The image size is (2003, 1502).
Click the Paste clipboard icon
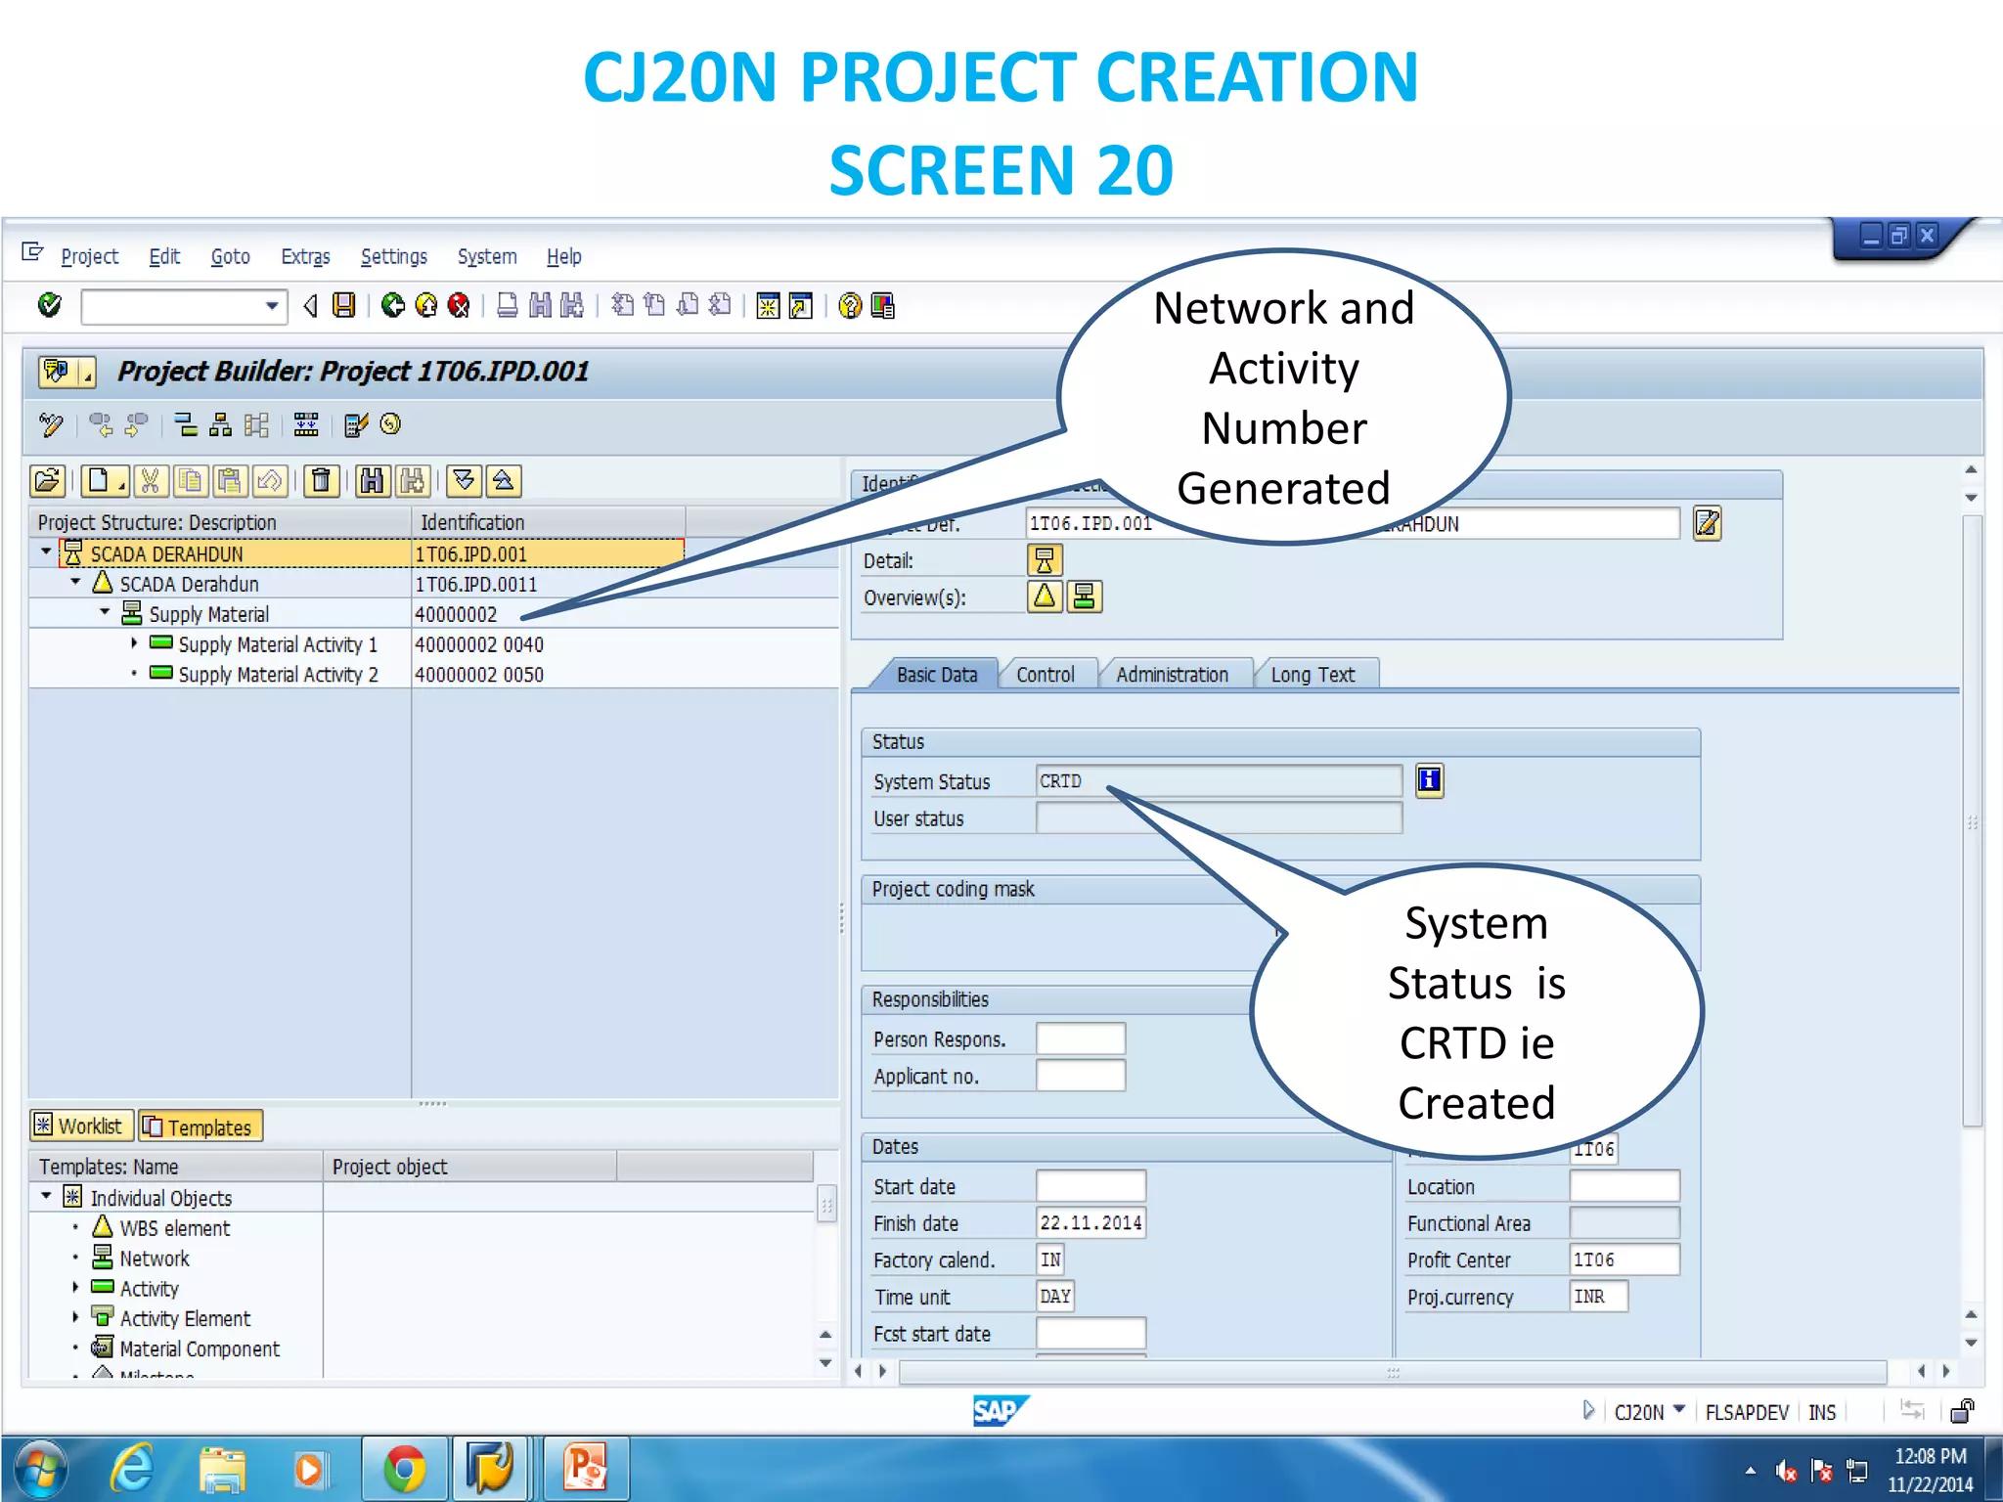pyautogui.click(x=230, y=481)
